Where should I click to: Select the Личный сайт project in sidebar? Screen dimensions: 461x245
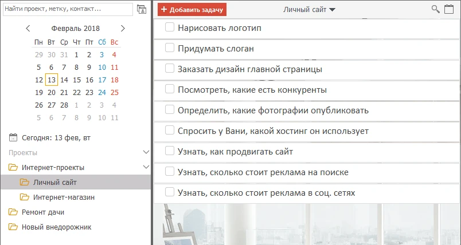tap(55, 183)
